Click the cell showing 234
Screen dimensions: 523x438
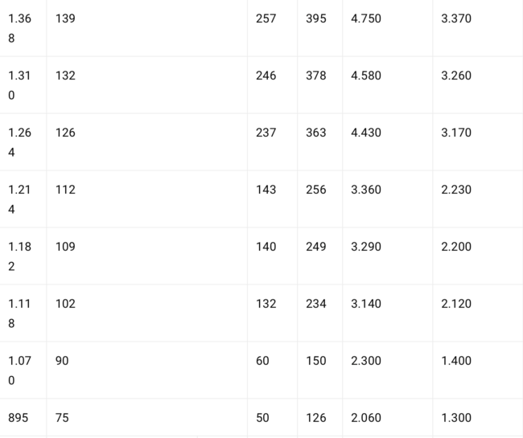point(319,313)
